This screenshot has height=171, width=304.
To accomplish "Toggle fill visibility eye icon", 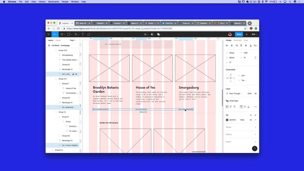I will pyautogui.click(x=251, y=120).
